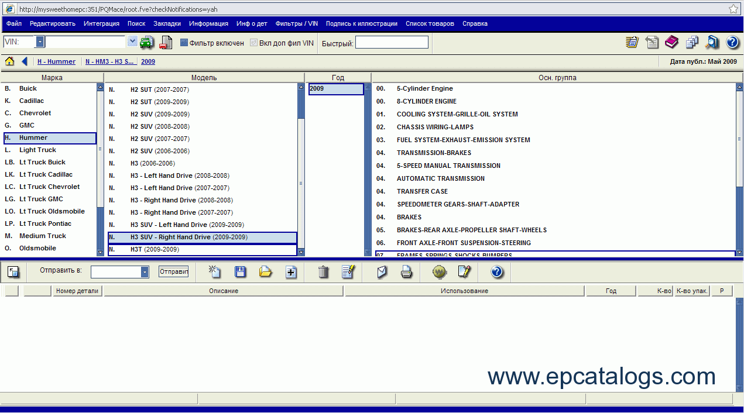Click the floppy disk save list icon
This screenshot has width=744, height=413.
[240, 272]
